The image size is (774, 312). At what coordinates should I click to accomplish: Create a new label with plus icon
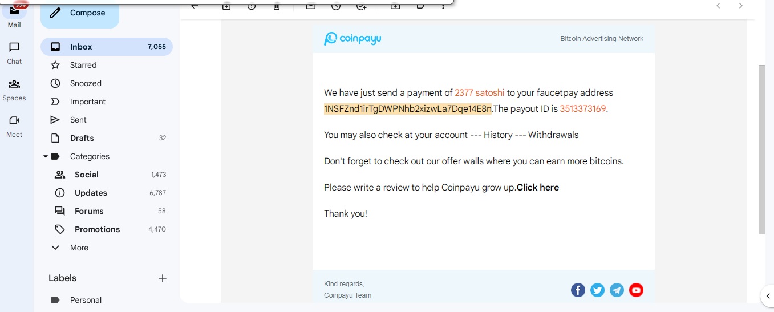pyautogui.click(x=163, y=278)
